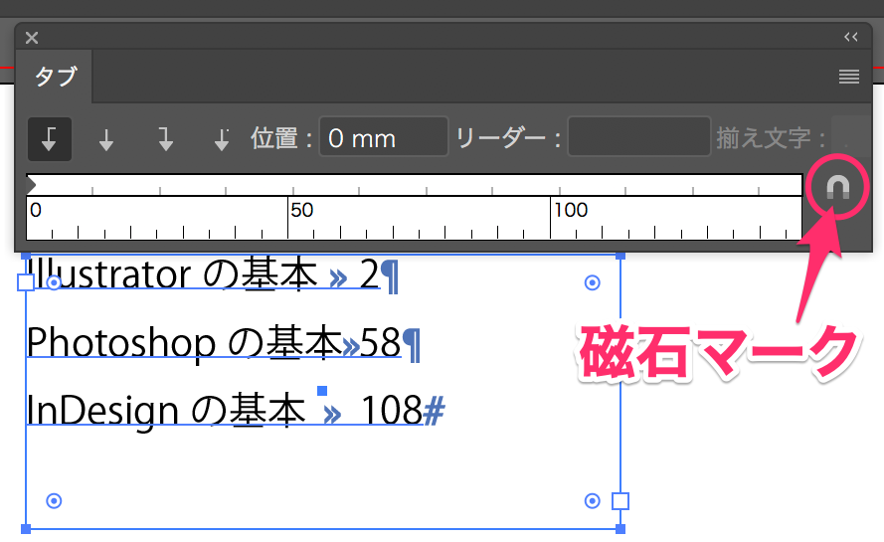The image size is (884, 542).
Task: Collapse the panel with double chevron
Action: [851, 37]
